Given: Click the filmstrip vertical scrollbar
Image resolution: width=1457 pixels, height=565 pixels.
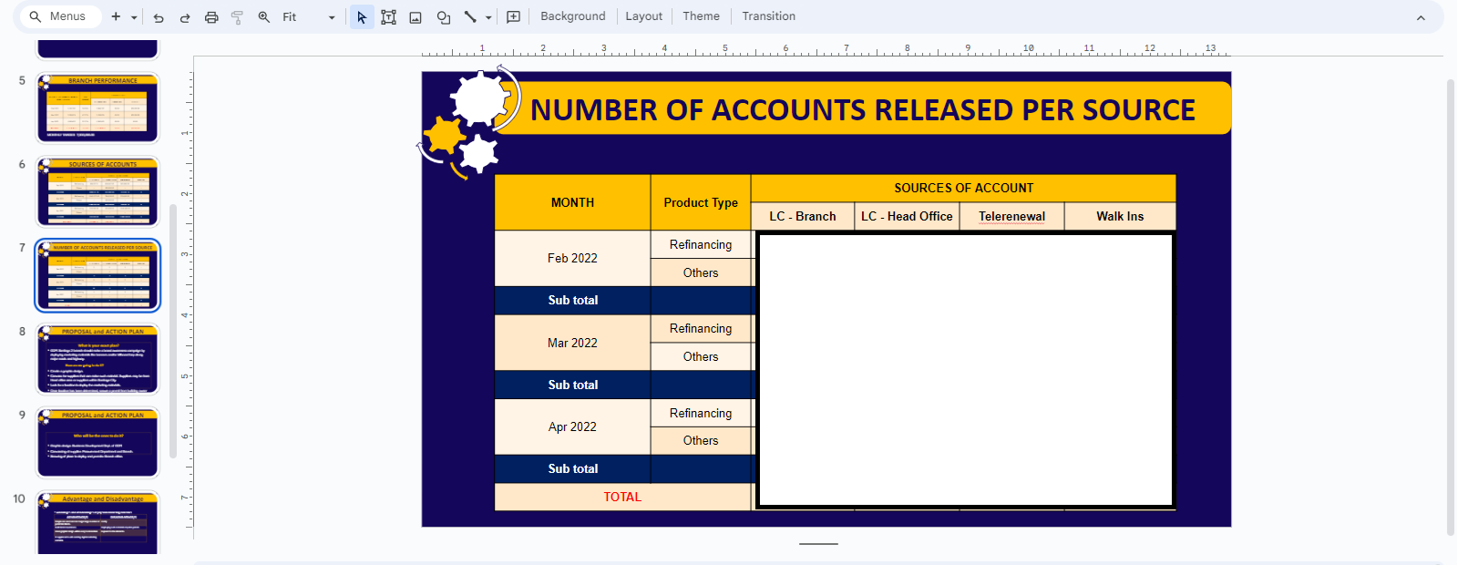Looking at the screenshot, I should click(173, 330).
